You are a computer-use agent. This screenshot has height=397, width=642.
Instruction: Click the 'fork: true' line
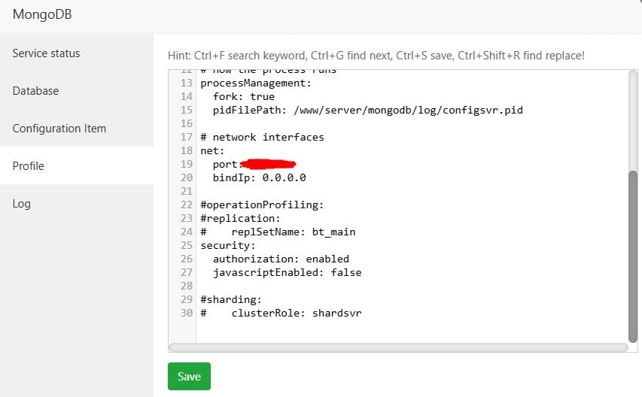[x=244, y=96]
